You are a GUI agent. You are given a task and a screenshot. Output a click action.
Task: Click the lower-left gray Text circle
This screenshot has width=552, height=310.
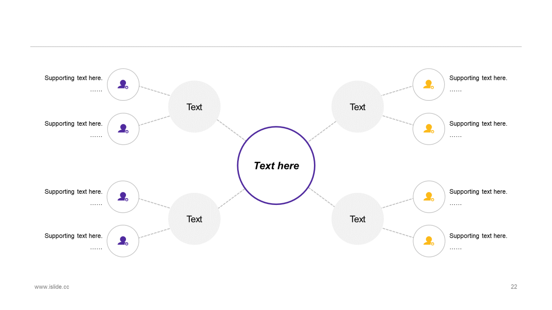point(194,219)
